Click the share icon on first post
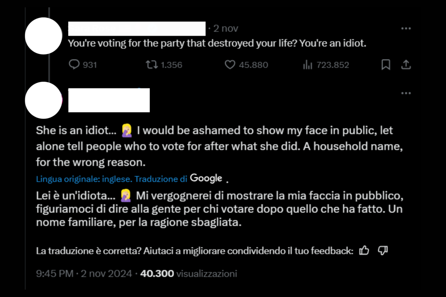The height and width of the screenshot is (297, 446). pyautogui.click(x=406, y=65)
